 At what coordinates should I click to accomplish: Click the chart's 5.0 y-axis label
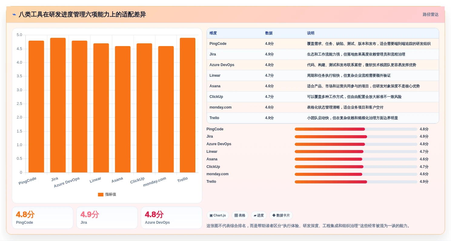pyautogui.click(x=19, y=35)
